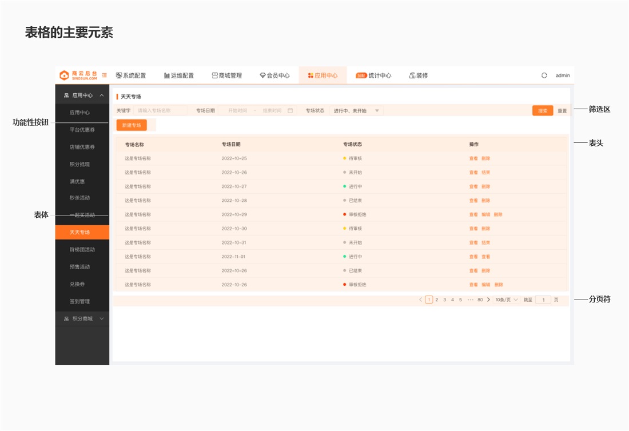Click the 天天专场 page title
629x431 pixels.
coord(131,97)
